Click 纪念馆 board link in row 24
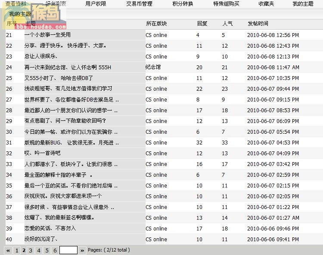This screenshot has width=323, height=255. point(153,67)
